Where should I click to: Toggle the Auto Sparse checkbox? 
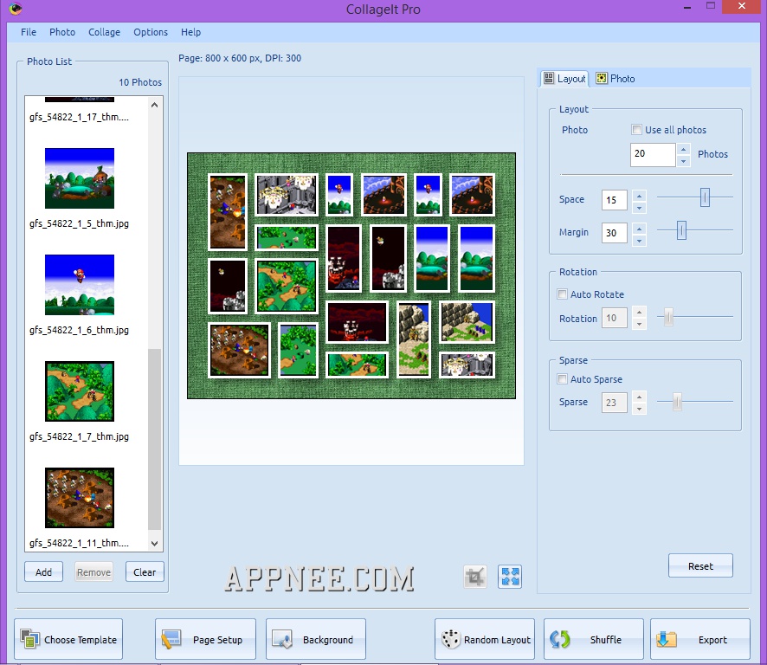[562, 378]
